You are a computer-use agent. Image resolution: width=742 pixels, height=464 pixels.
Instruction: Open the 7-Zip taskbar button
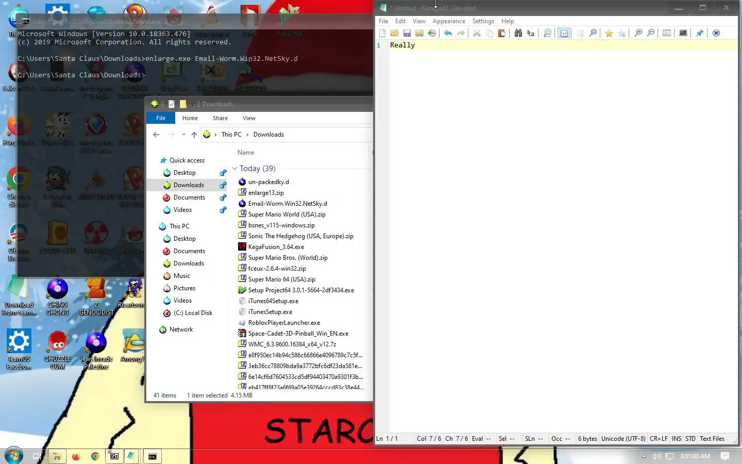pos(114,456)
